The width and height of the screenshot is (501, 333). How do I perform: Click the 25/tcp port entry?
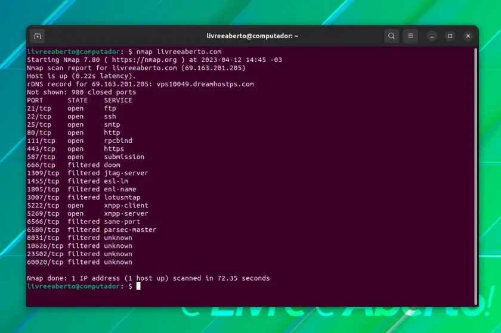click(x=39, y=125)
